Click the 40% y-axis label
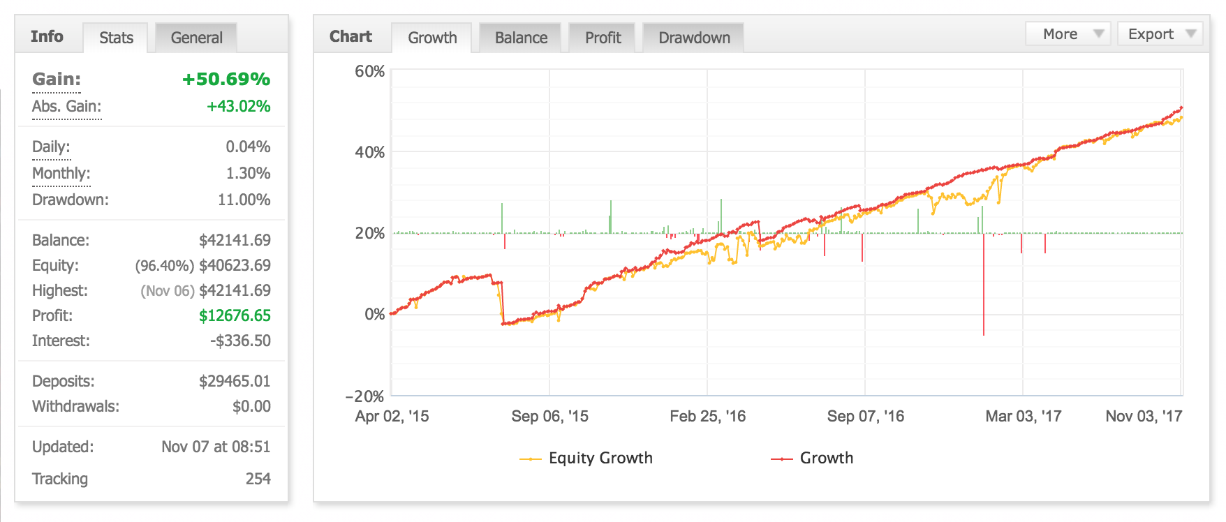 [369, 153]
